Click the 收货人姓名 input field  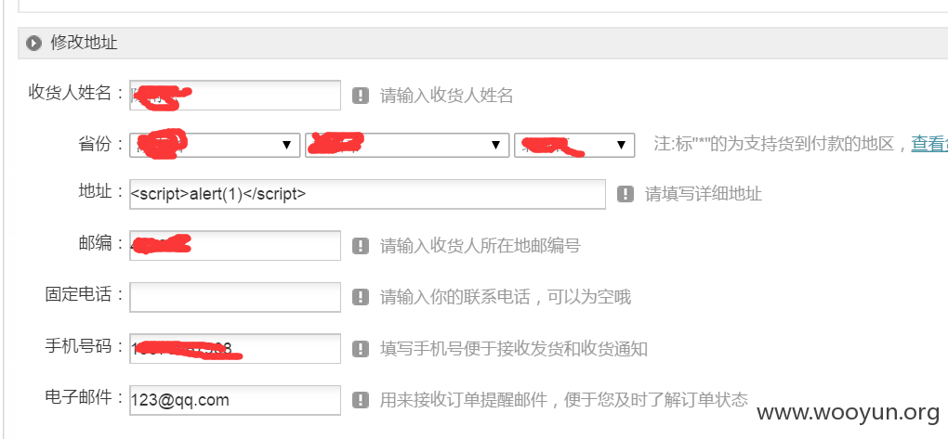click(235, 96)
